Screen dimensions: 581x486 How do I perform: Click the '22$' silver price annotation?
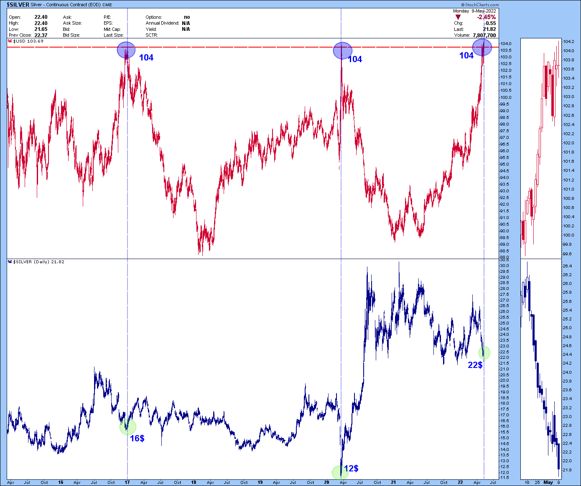click(x=475, y=365)
